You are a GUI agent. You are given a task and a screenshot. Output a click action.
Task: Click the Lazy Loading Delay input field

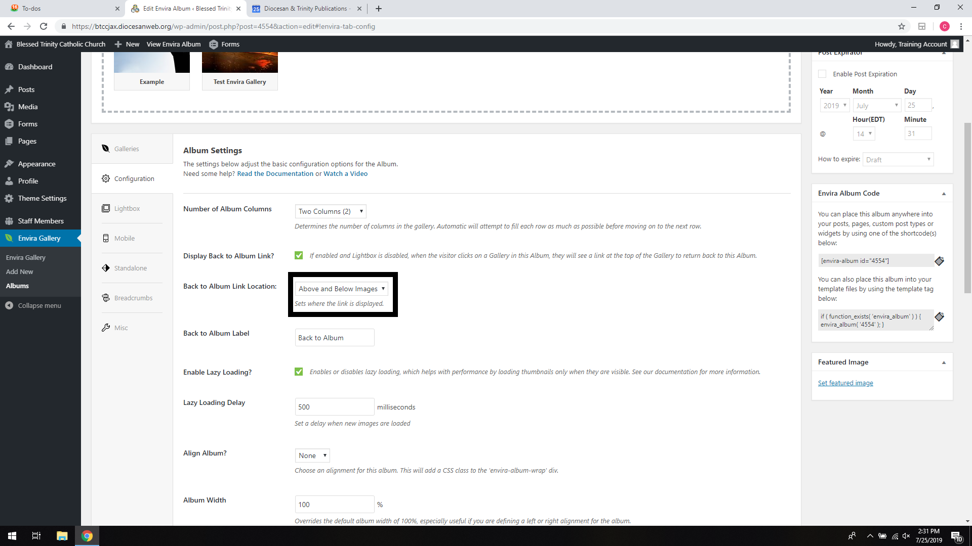coord(334,407)
